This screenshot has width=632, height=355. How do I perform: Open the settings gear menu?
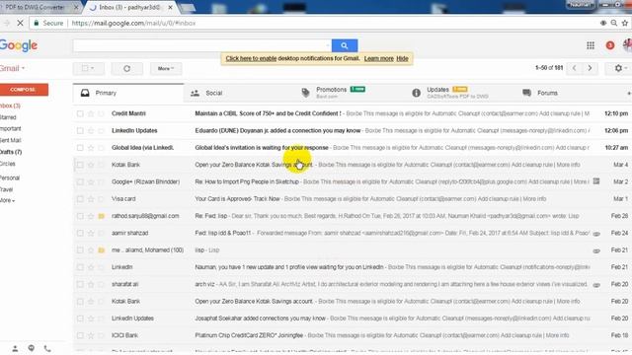tap(620, 68)
